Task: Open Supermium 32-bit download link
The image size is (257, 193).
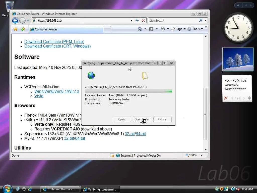Action: tap(130, 134)
